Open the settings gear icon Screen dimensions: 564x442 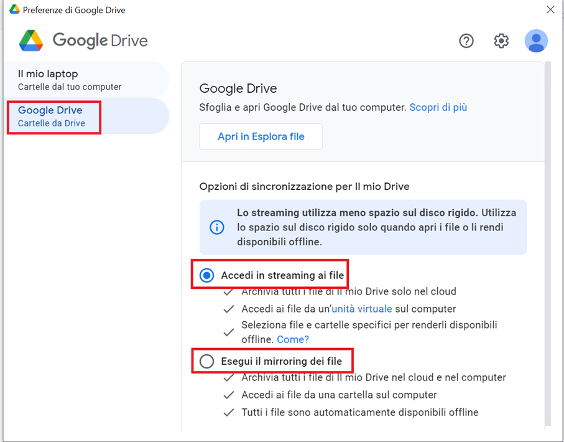click(x=501, y=41)
